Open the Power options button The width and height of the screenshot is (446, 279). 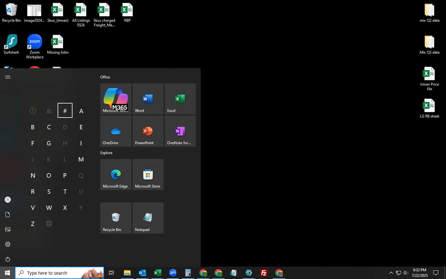point(8,259)
